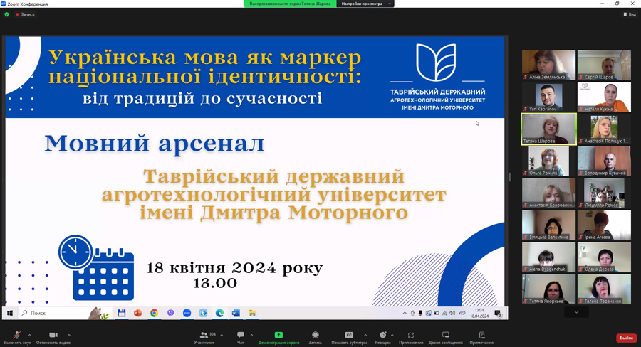Click Viber icon in shared taskbar
This screenshot has height=347, width=641.
point(170,313)
